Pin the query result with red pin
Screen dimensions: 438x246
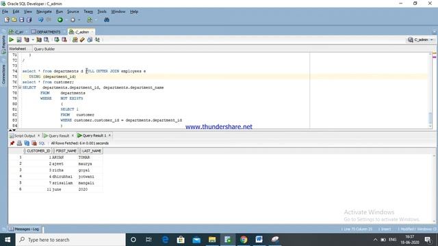12,143
